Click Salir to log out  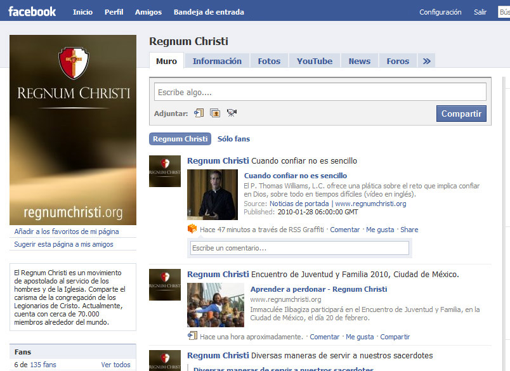coord(480,12)
